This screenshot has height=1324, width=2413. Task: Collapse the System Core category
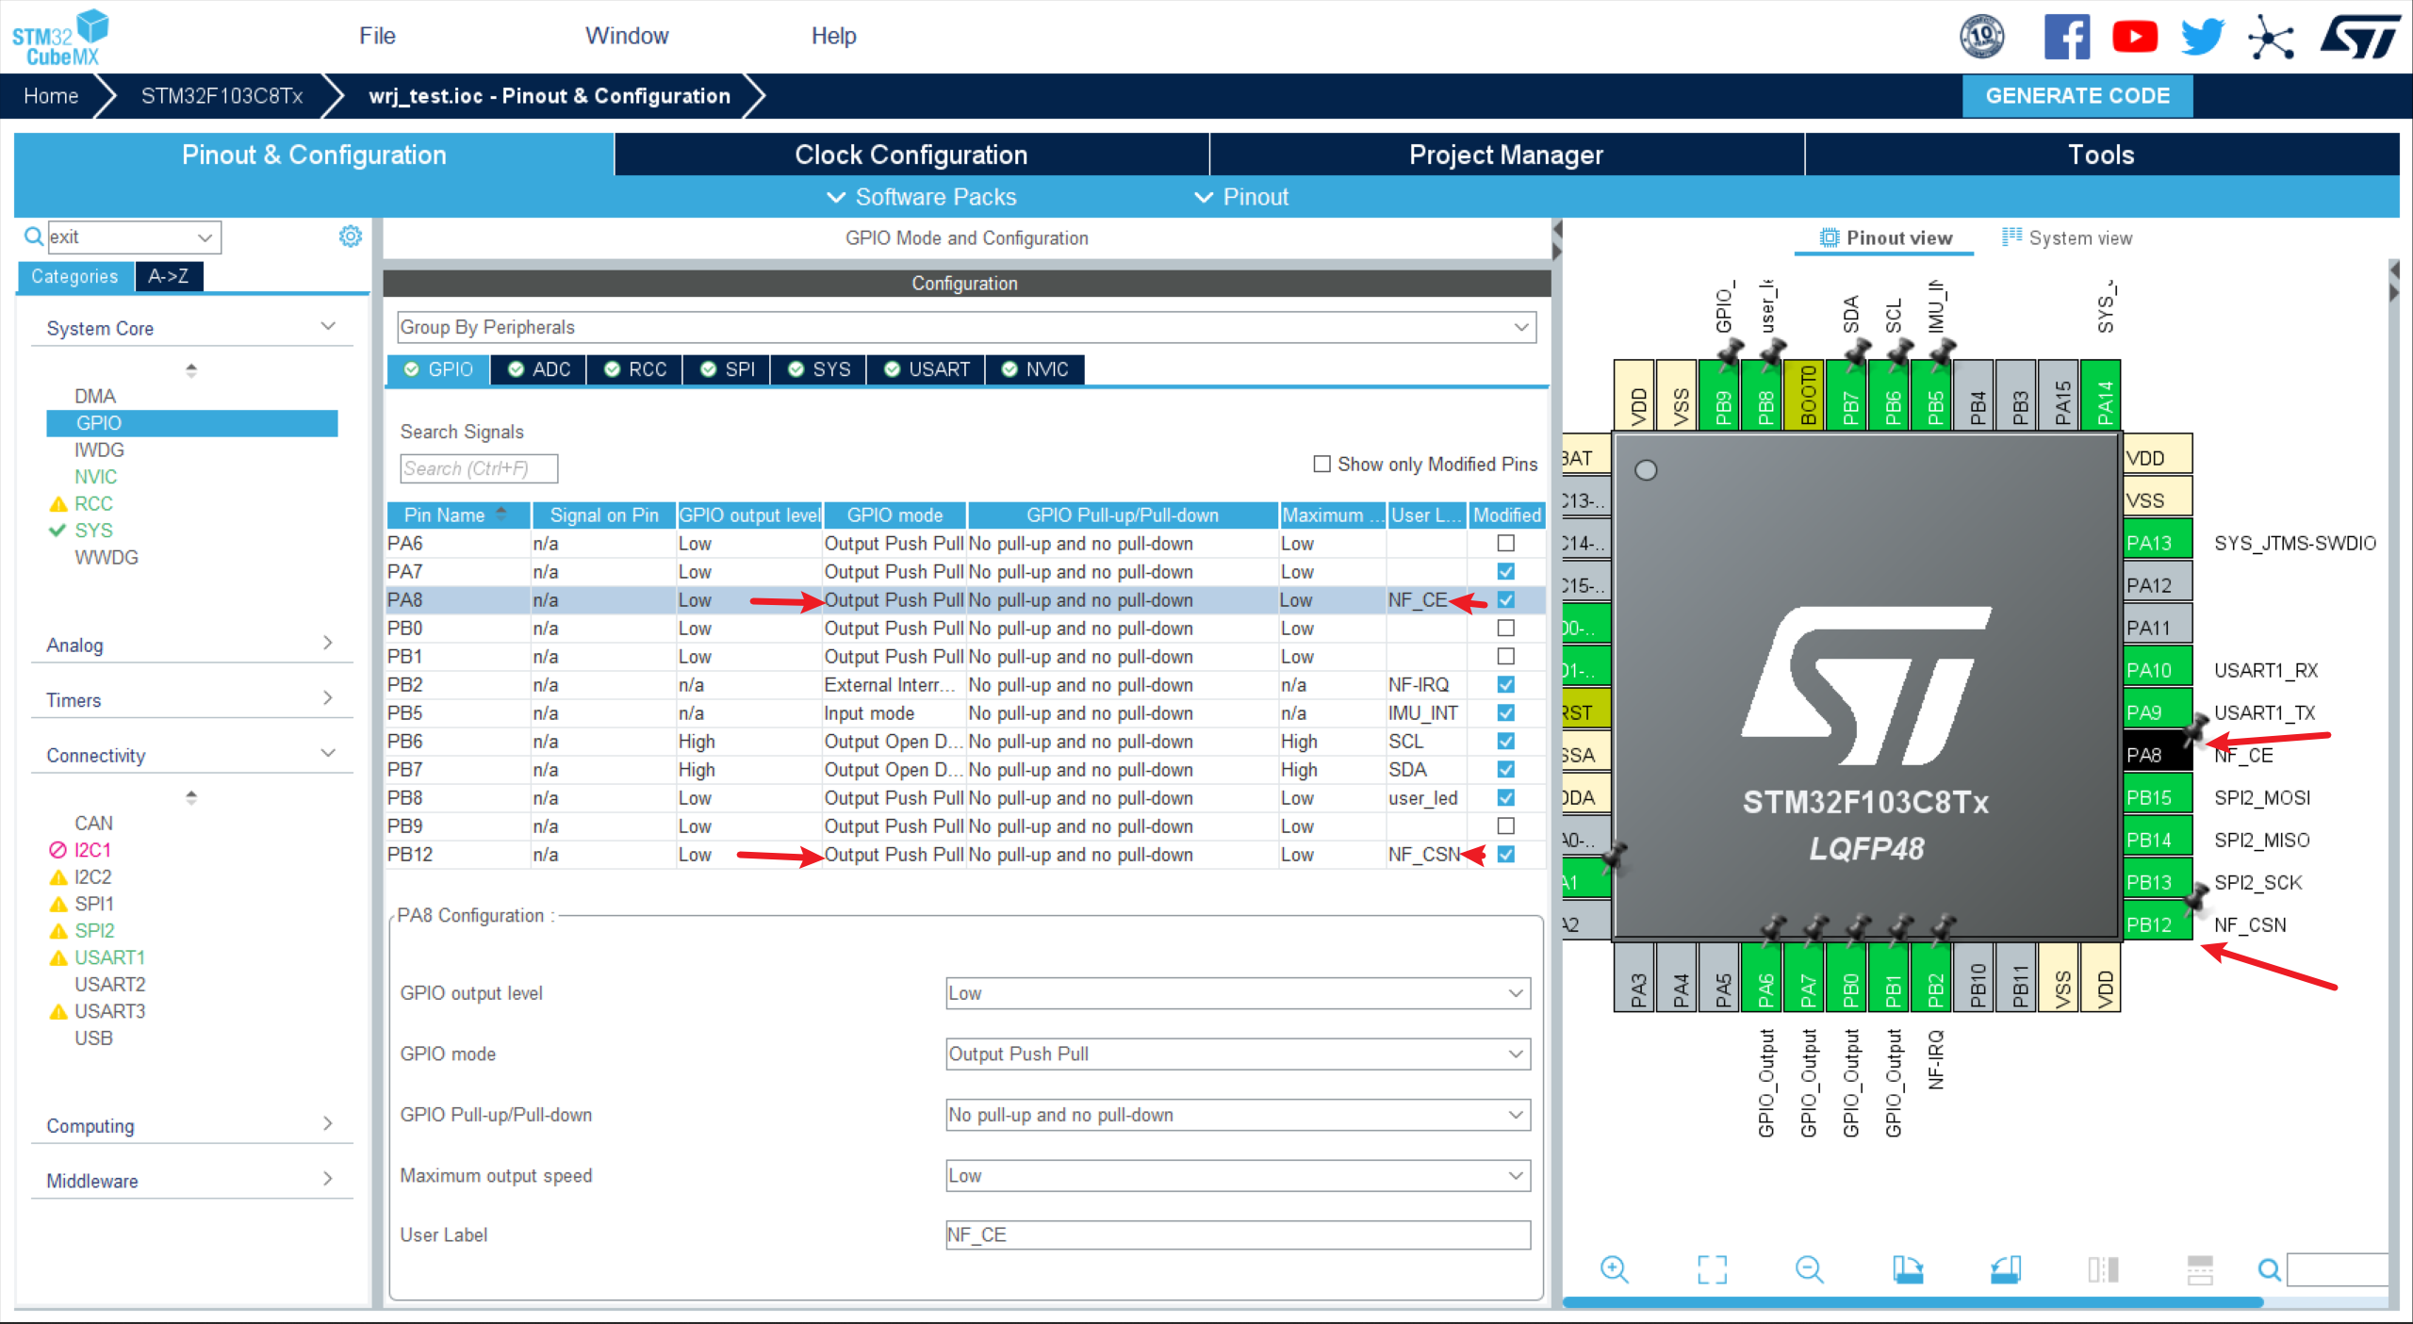pos(191,328)
